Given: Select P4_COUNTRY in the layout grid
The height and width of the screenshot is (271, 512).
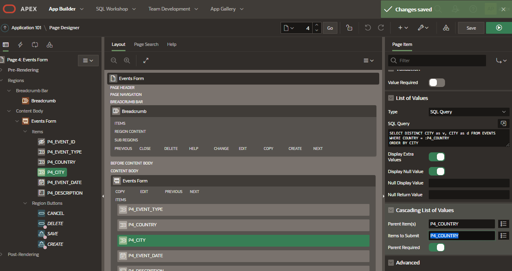Looking at the screenshot, I should tap(244, 225).
